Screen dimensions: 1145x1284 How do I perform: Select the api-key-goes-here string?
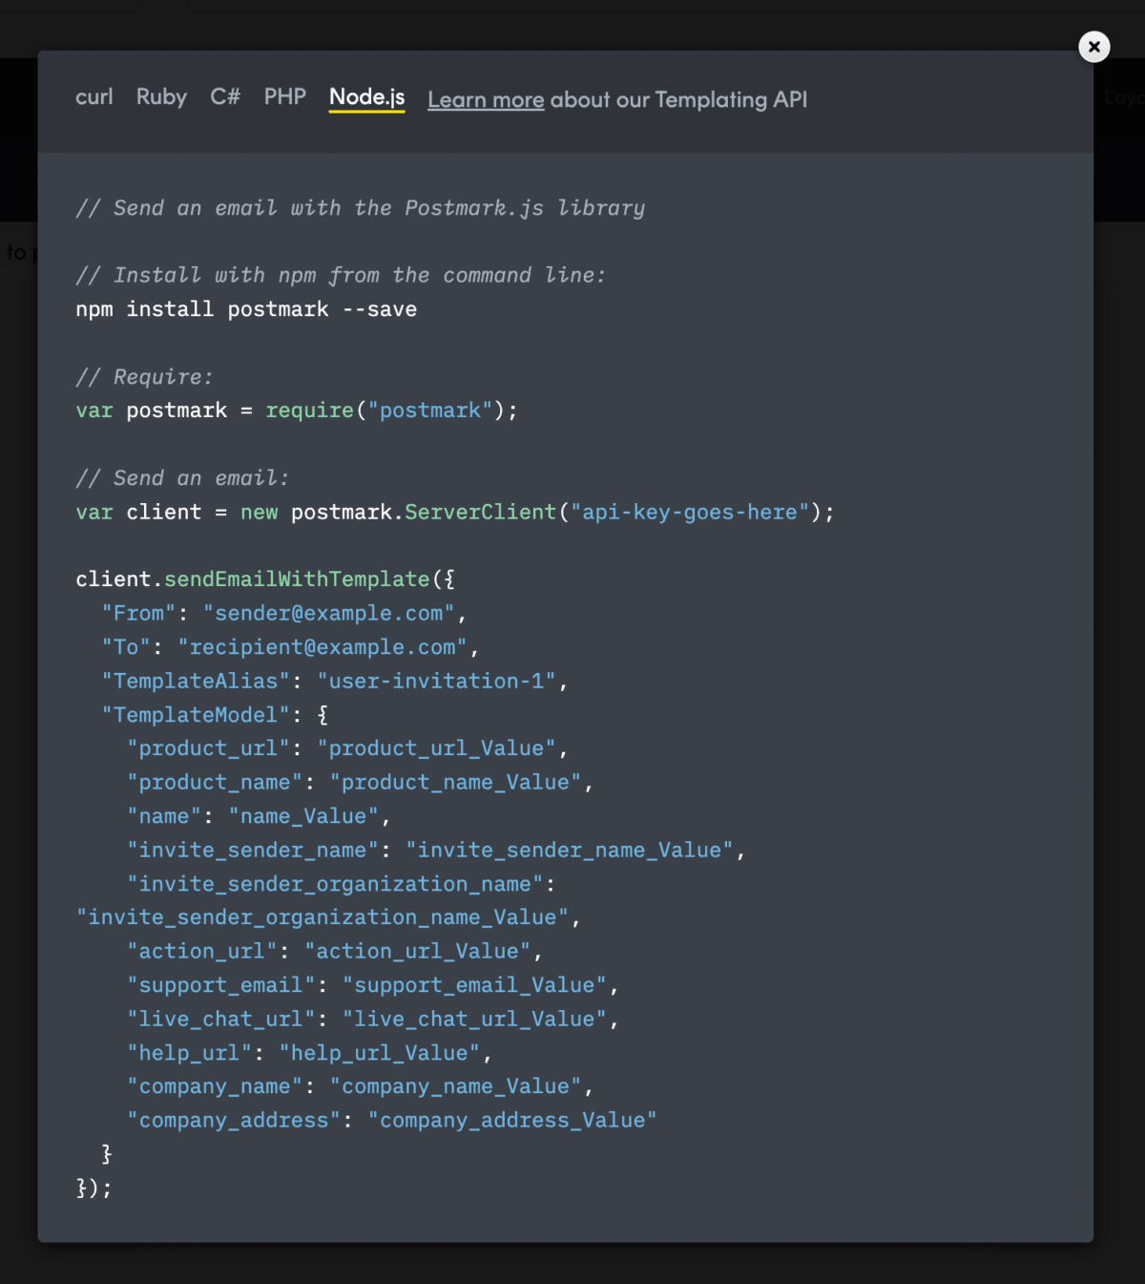[x=689, y=512]
